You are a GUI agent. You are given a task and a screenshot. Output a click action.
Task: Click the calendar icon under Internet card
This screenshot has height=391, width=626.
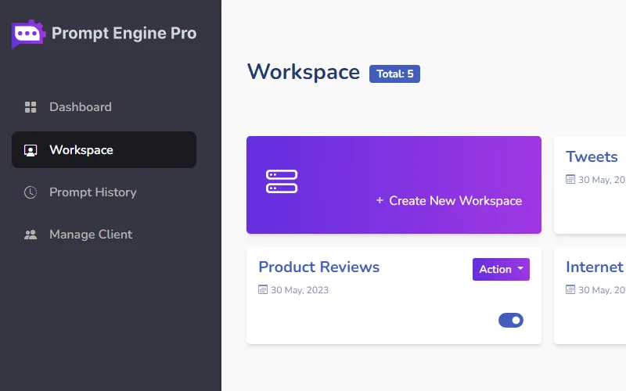click(570, 289)
